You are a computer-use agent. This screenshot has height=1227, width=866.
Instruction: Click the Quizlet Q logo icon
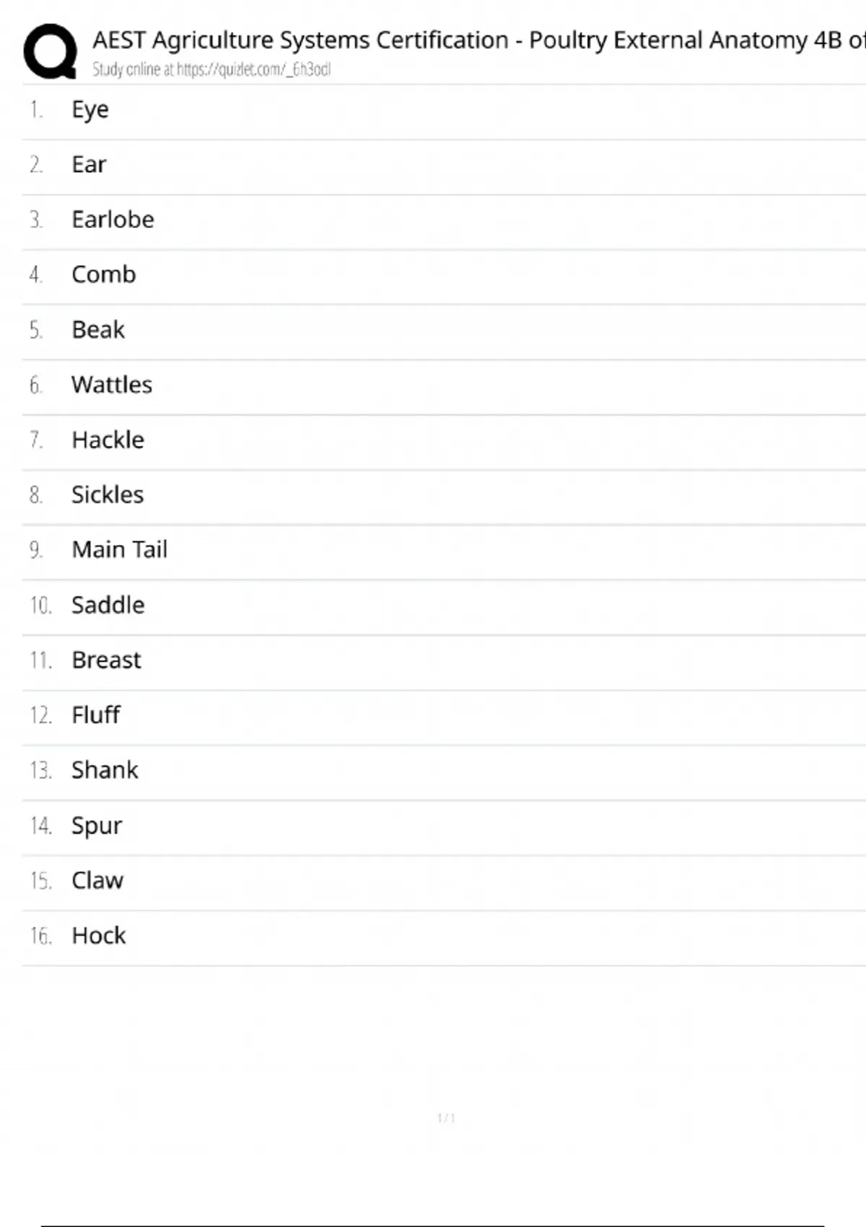(x=50, y=51)
